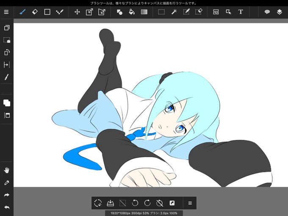Select the Brush tool in the top toolbar
288x216 pixels.
pos(22,12)
